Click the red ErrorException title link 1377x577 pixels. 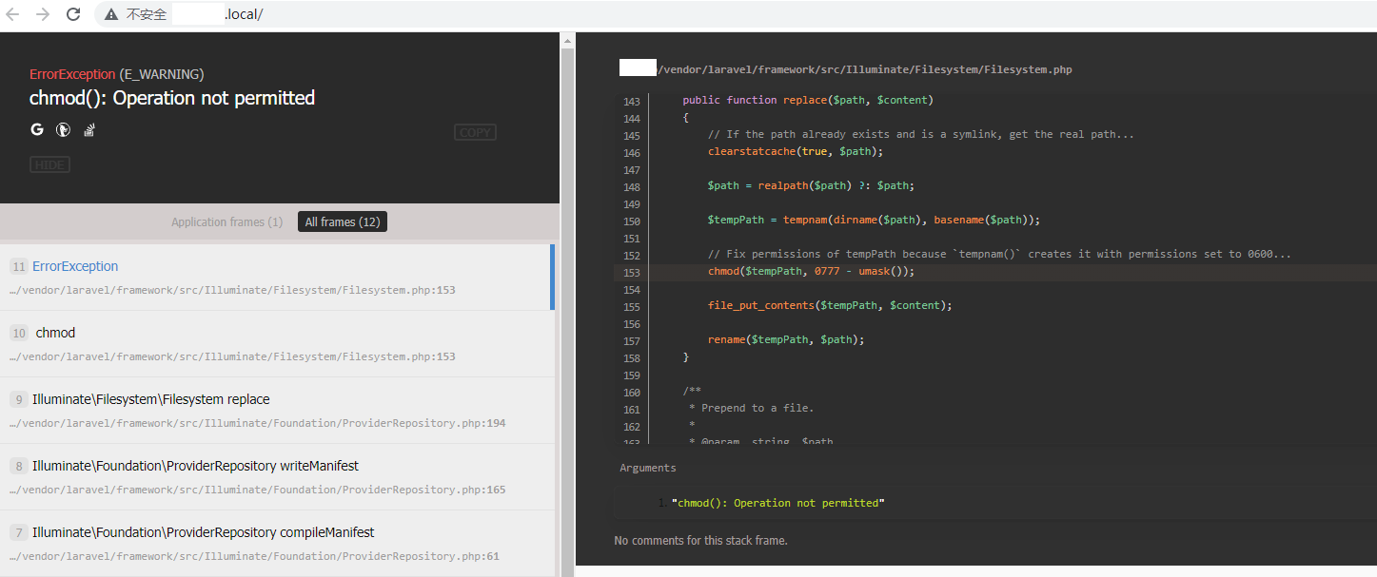point(72,74)
